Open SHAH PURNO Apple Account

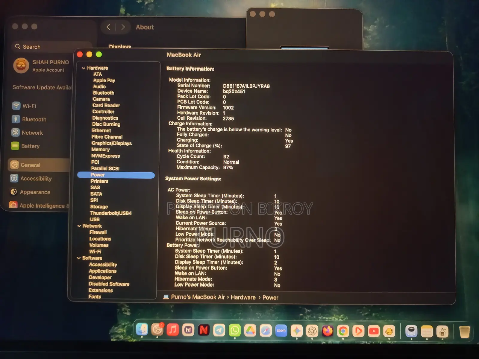pyautogui.click(x=41, y=66)
